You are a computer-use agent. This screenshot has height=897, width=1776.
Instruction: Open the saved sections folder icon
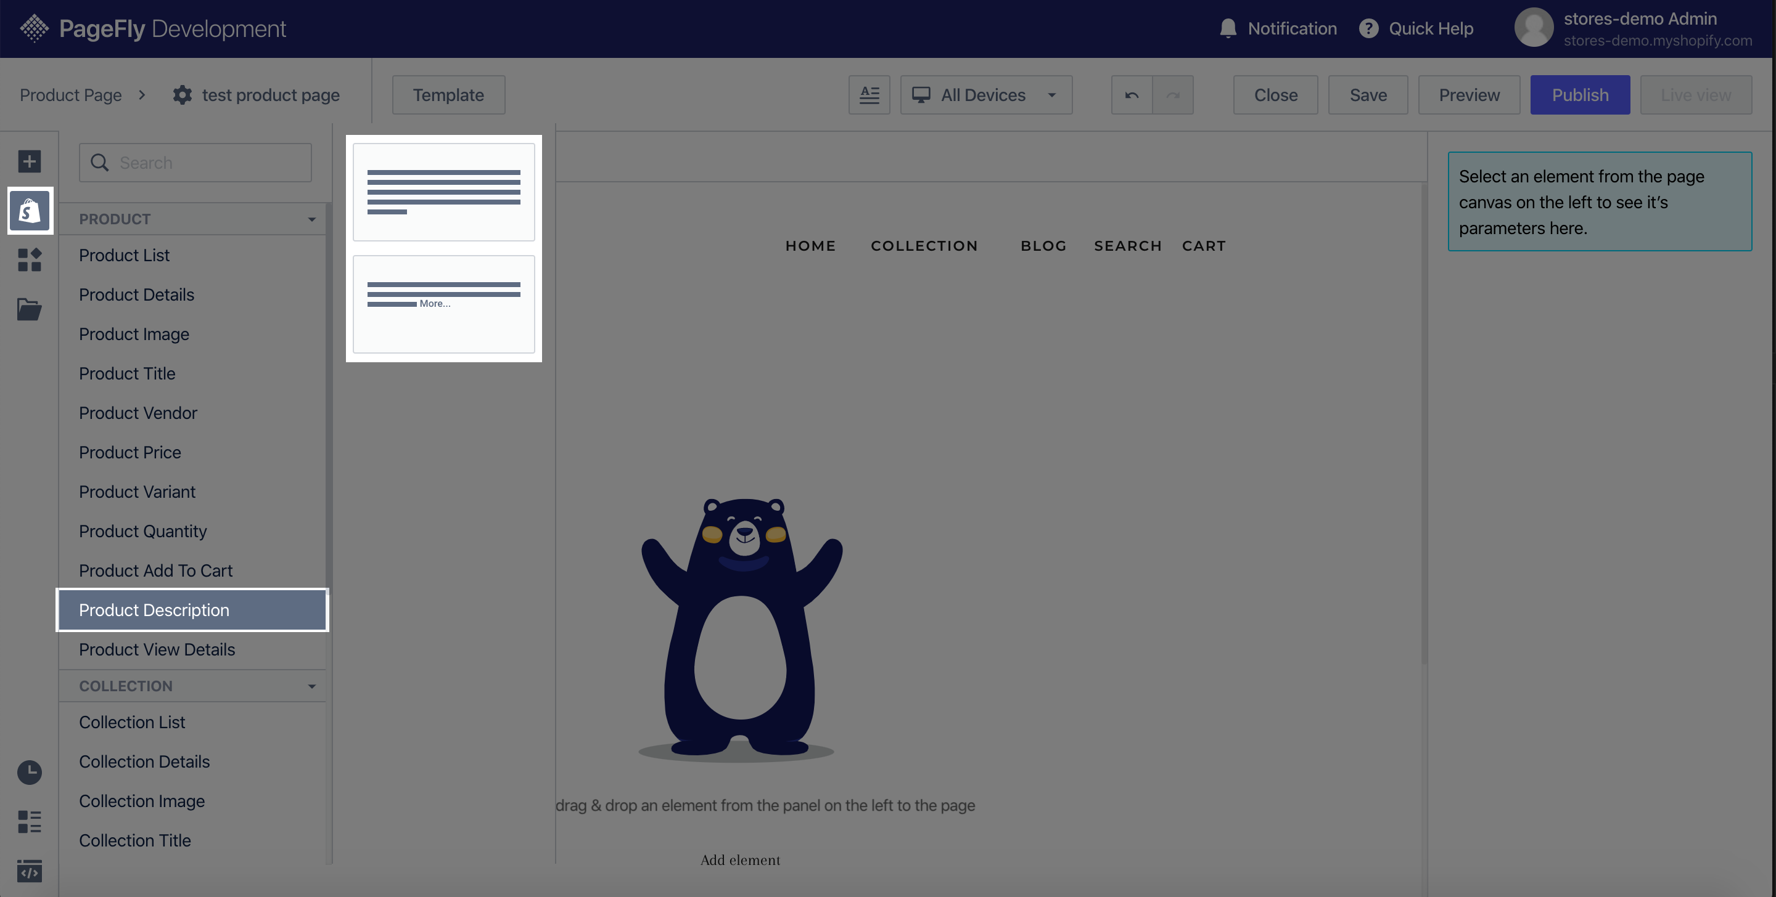29,309
